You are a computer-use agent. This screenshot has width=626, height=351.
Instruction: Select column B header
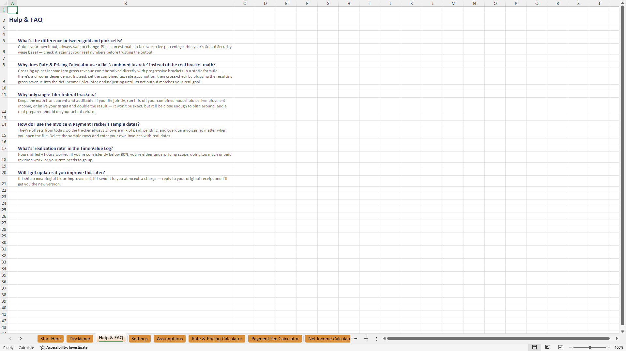click(126, 3)
